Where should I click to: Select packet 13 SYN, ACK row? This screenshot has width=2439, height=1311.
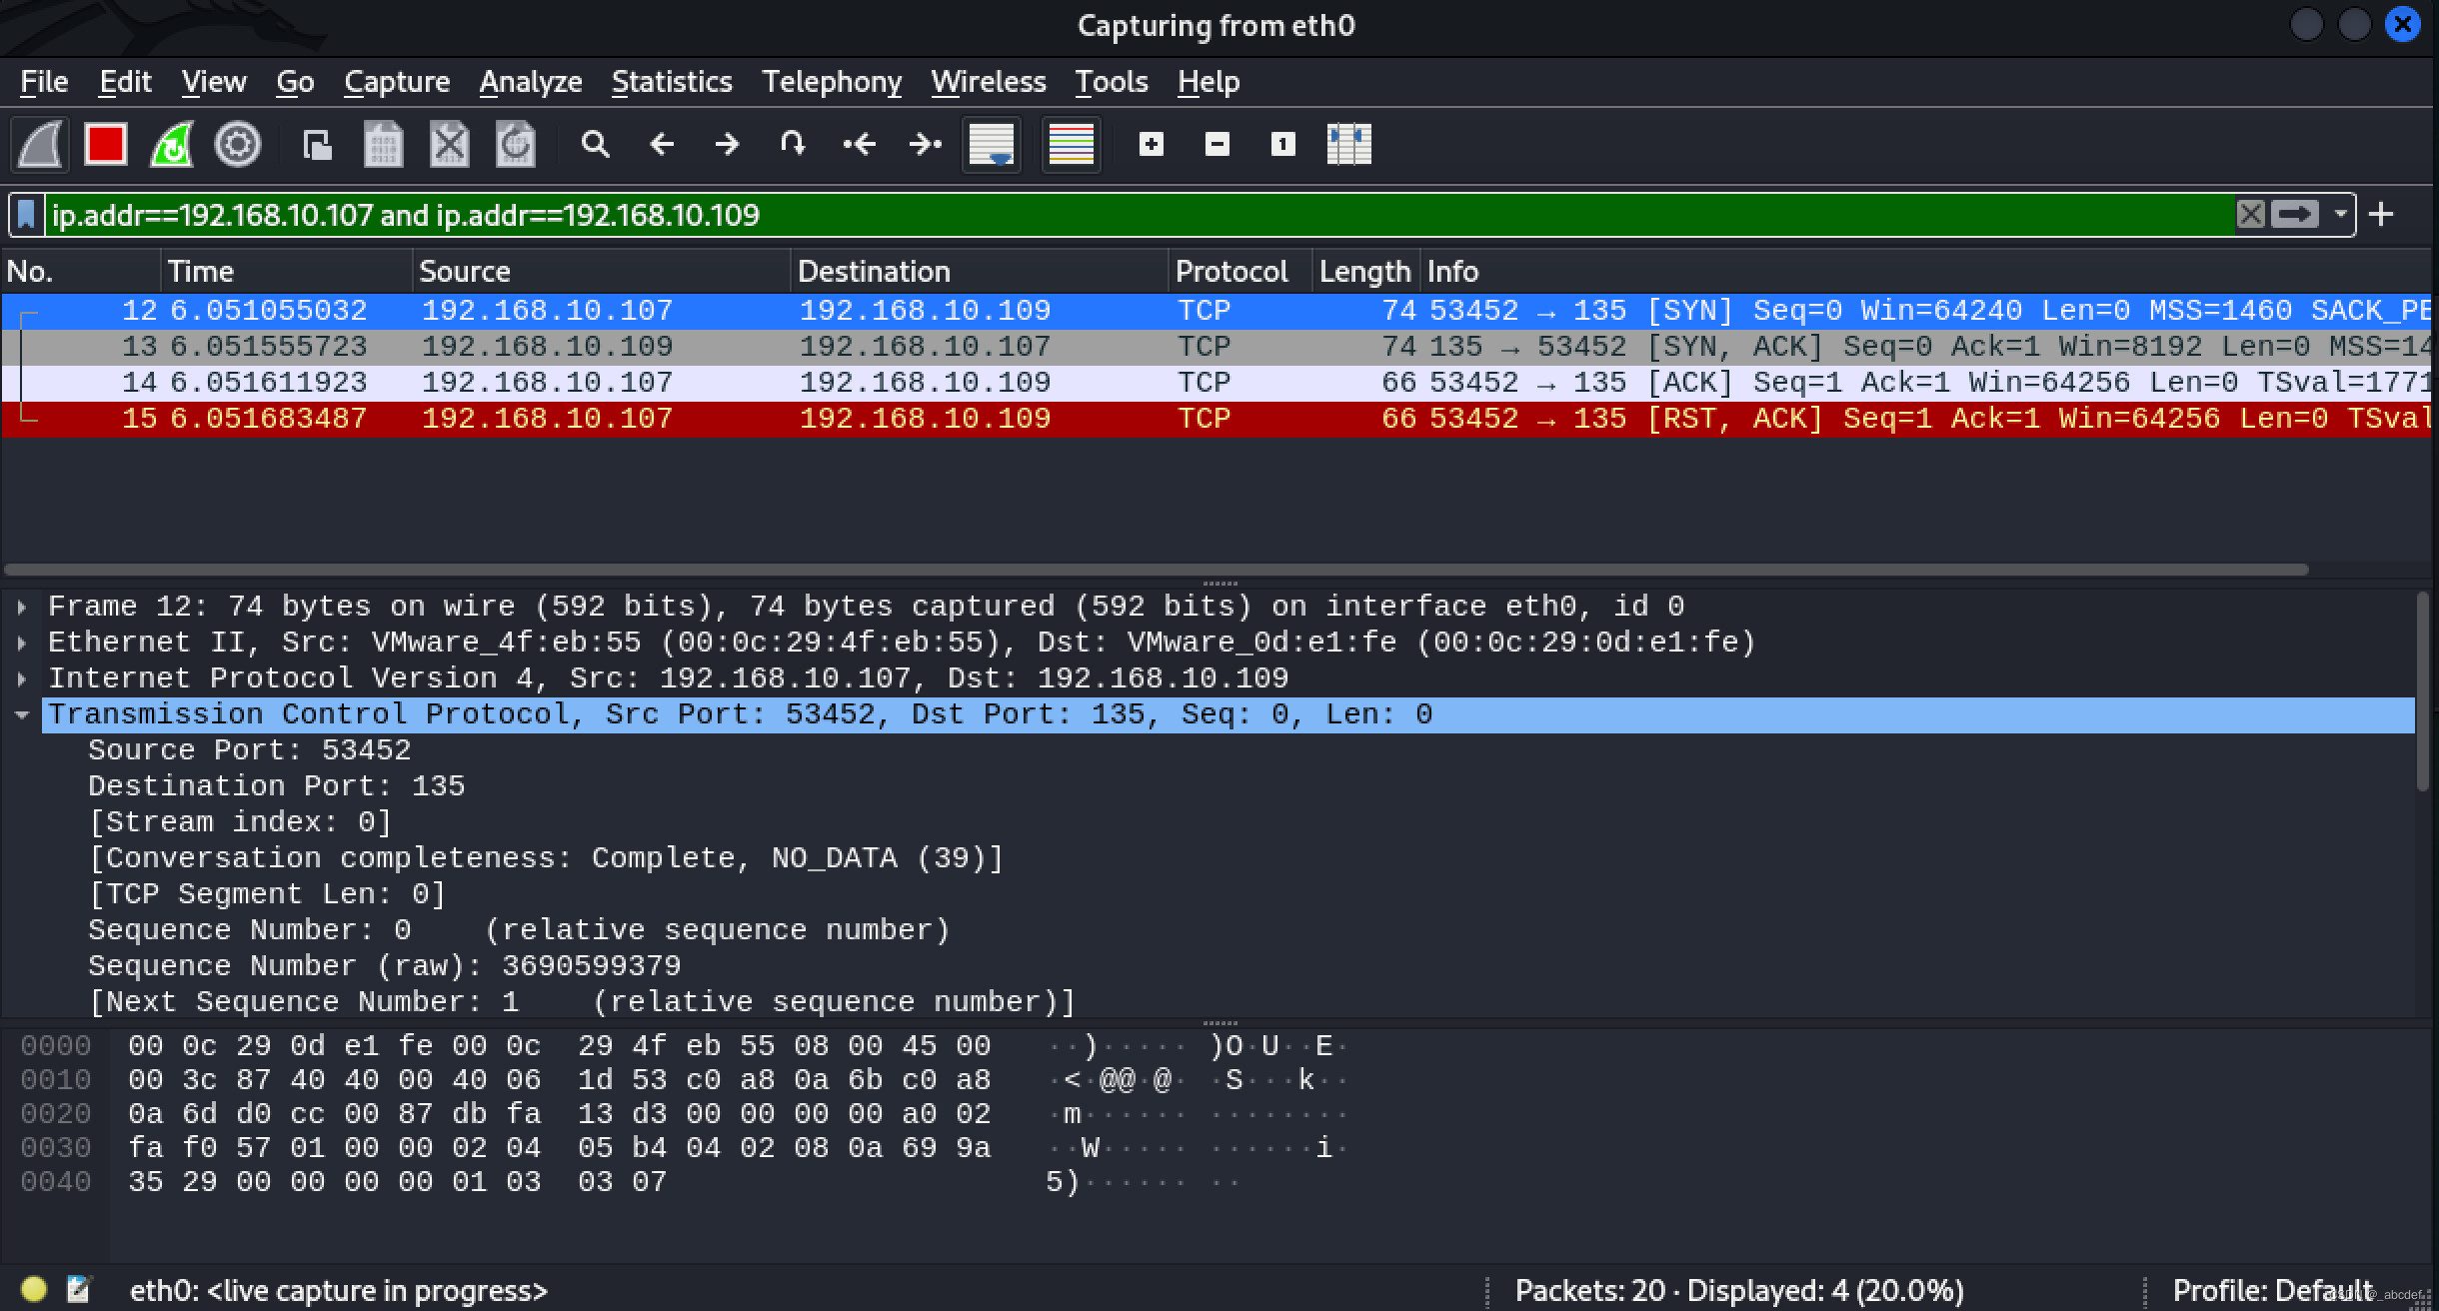click(1217, 347)
